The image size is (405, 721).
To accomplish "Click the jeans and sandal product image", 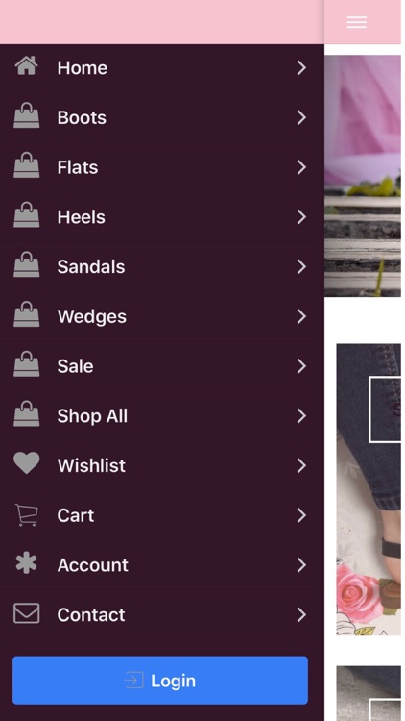I will tap(369, 489).
